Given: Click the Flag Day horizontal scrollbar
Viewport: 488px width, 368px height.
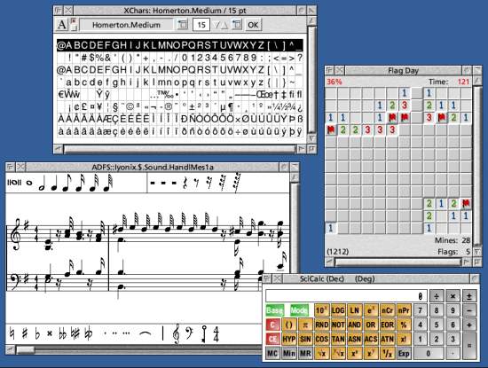Looking at the screenshot, I should [x=397, y=262].
